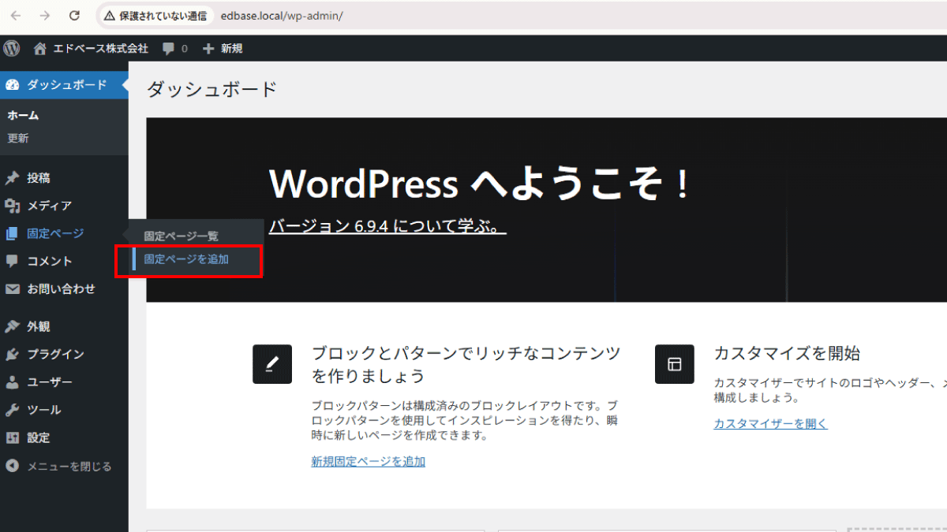Viewport: 947px width, 532px height.
Task: Open the 外観 appearance menu
Action: pos(39,326)
